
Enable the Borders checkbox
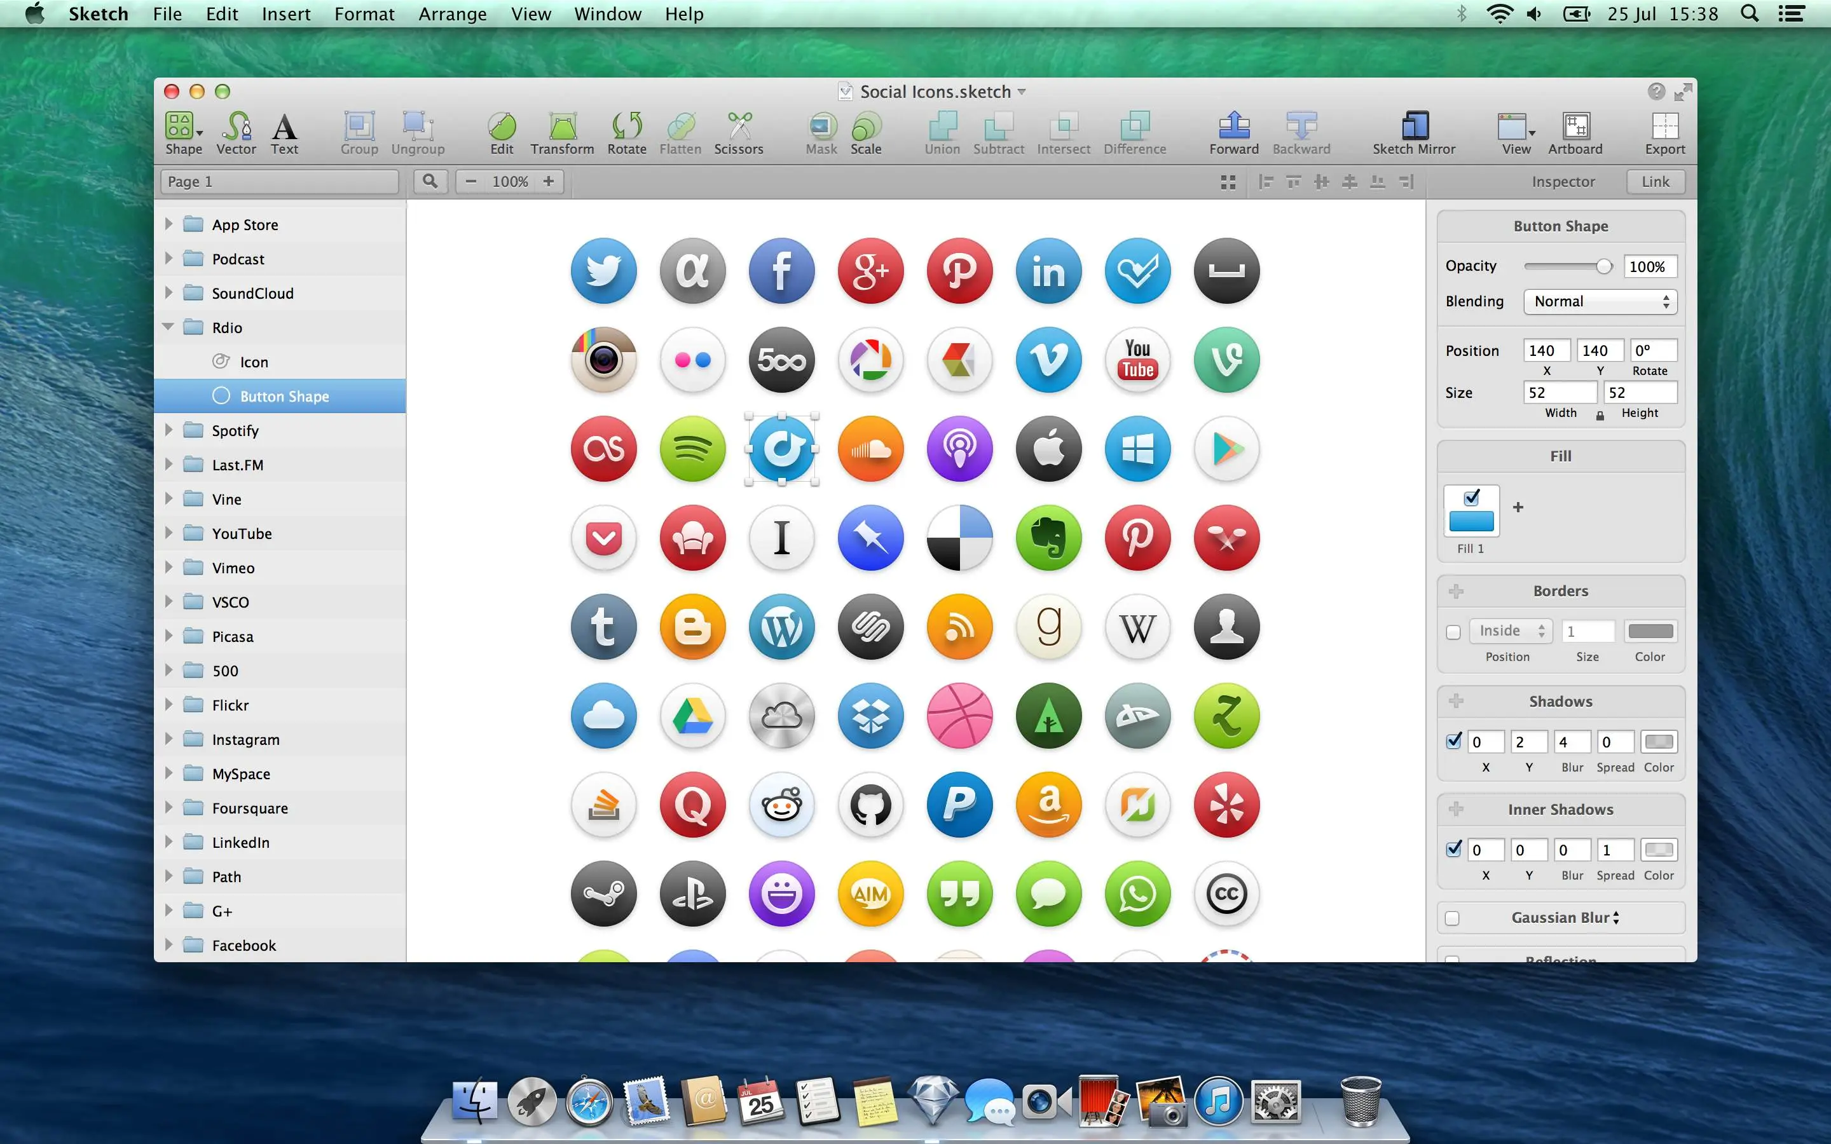[1453, 632]
